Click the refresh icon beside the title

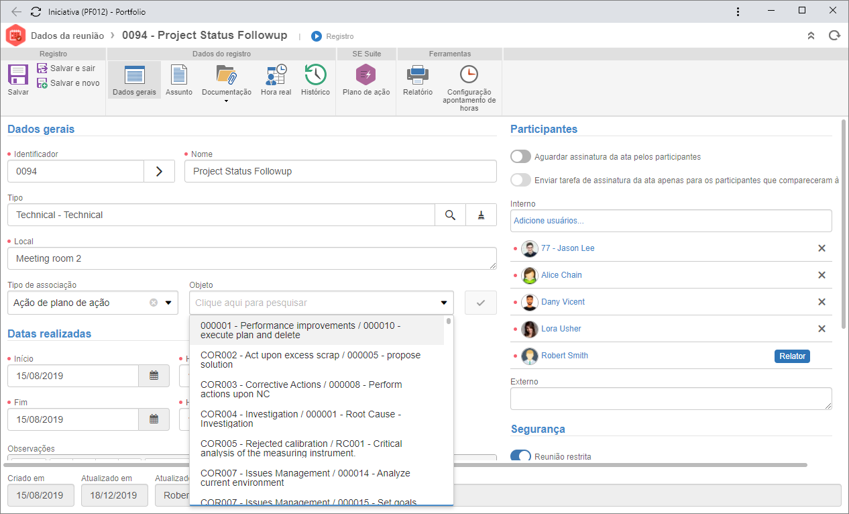pyautogui.click(x=36, y=12)
